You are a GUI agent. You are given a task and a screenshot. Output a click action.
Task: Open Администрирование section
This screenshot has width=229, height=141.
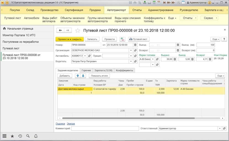[x=161, y=10]
